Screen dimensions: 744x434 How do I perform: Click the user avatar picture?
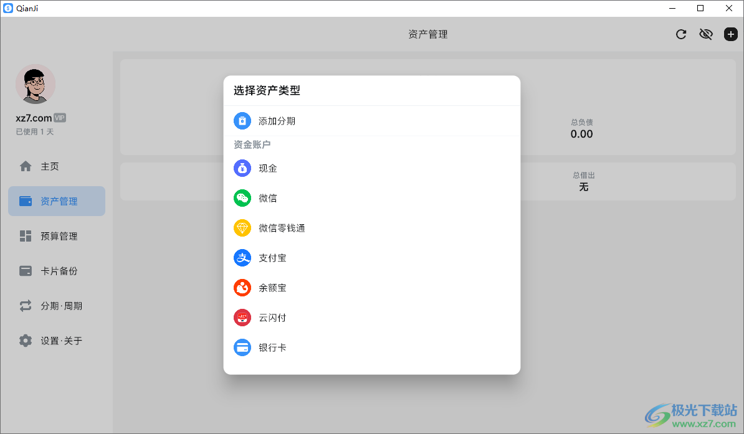pos(36,84)
